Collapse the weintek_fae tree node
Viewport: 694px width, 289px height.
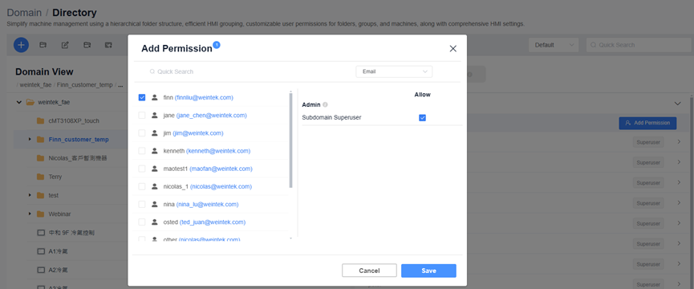click(19, 102)
